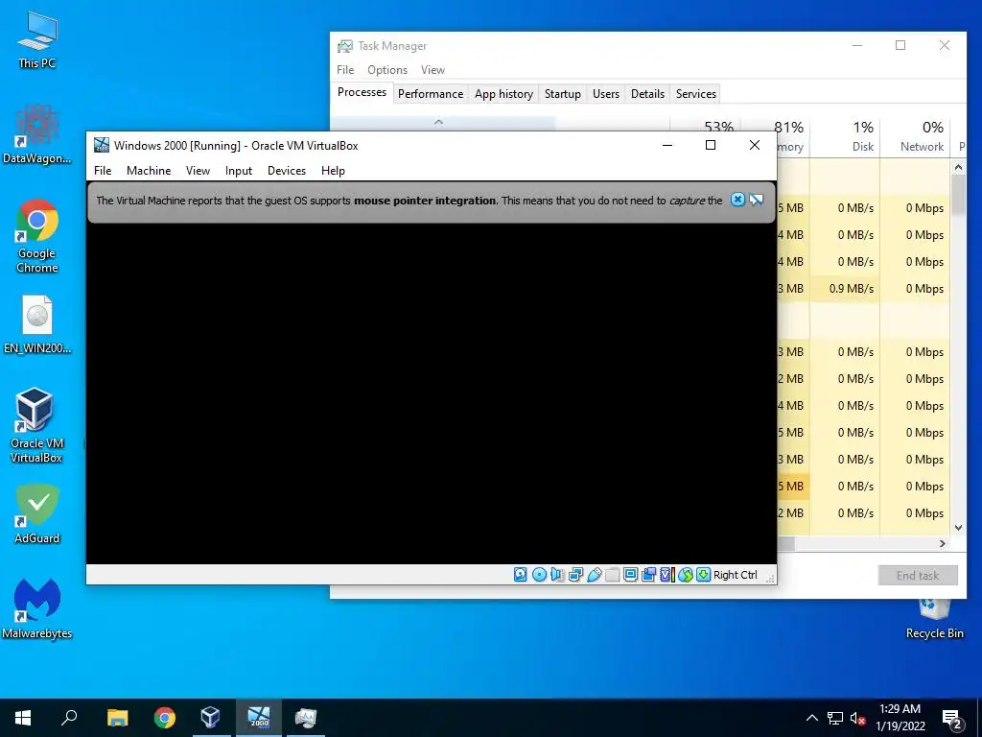
Task: Click the mouse integration icon in VirtualBox status bar
Action: point(685,575)
